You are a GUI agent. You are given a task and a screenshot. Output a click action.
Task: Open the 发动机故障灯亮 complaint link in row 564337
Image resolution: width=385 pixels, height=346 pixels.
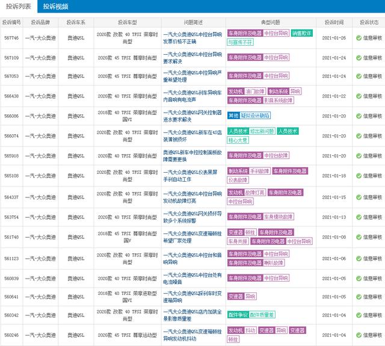coord(192,197)
